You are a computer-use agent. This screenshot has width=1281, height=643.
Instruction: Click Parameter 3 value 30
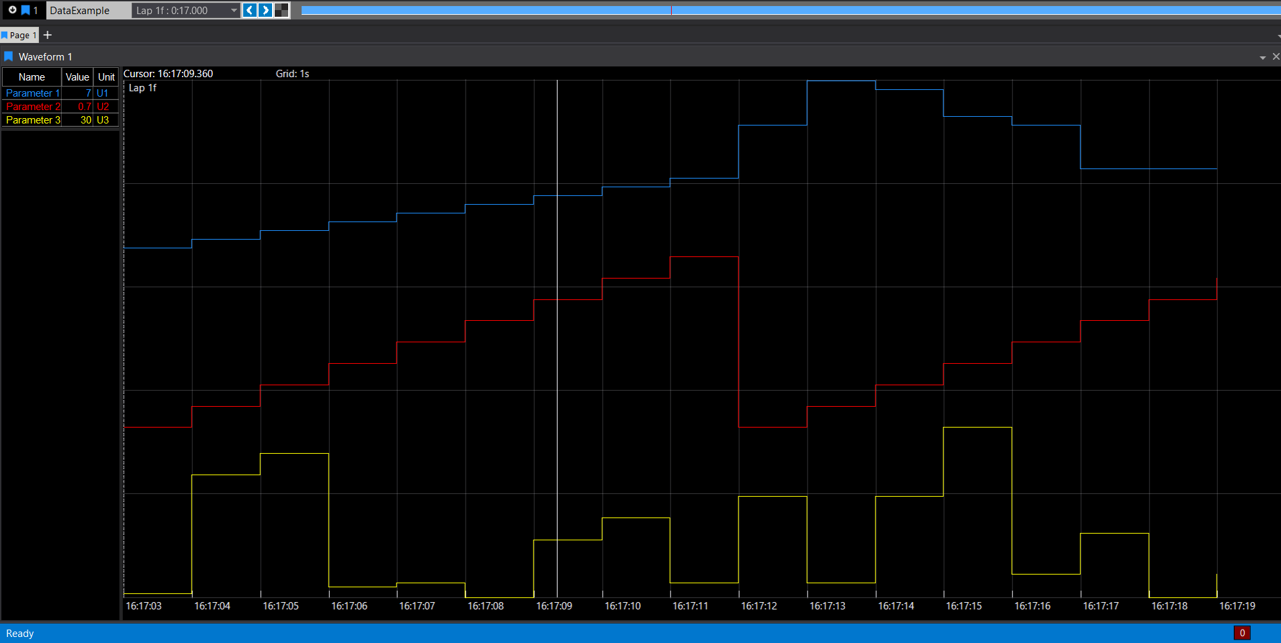pos(77,120)
